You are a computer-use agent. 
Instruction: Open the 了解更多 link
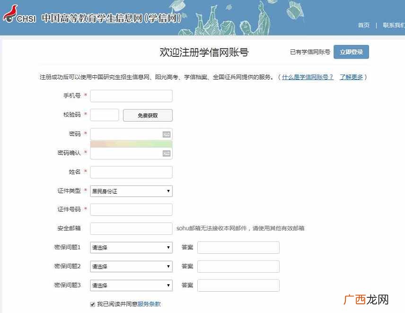(x=351, y=77)
